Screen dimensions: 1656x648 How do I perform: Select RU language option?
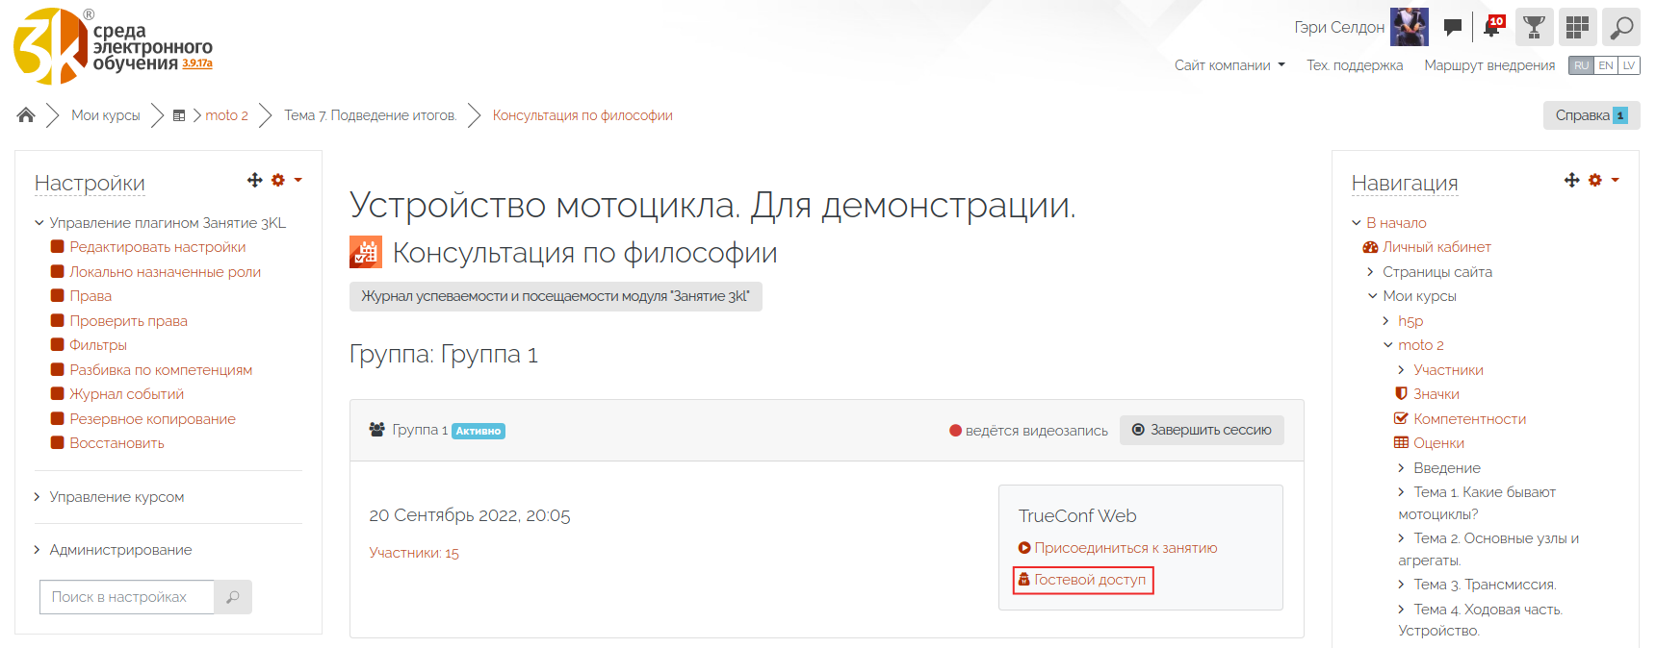point(1581,65)
